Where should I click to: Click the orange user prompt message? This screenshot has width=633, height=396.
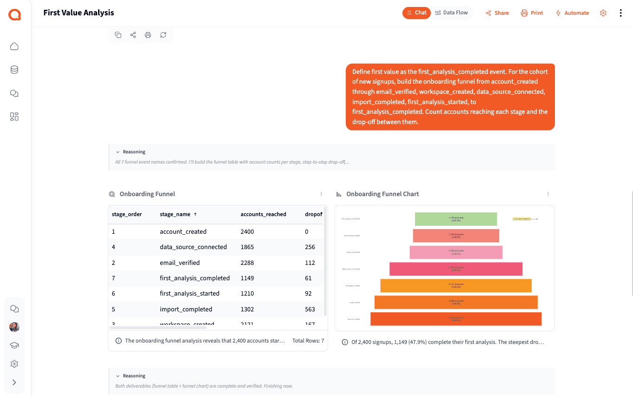click(450, 97)
